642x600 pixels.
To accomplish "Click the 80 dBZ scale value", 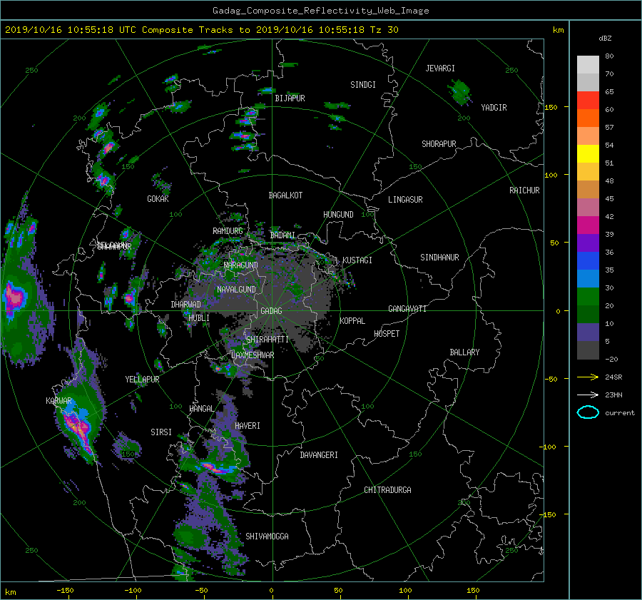I will [x=609, y=56].
